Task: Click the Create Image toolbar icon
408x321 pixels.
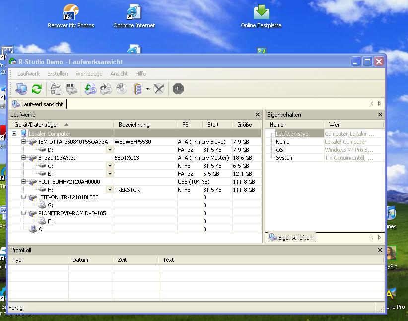Action: click(106, 89)
